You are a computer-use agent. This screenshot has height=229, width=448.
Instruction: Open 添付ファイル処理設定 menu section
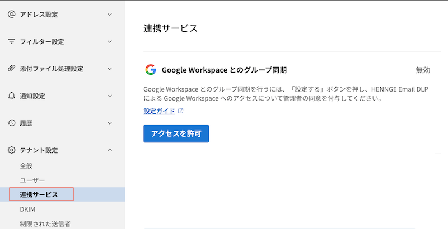click(52, 69)
